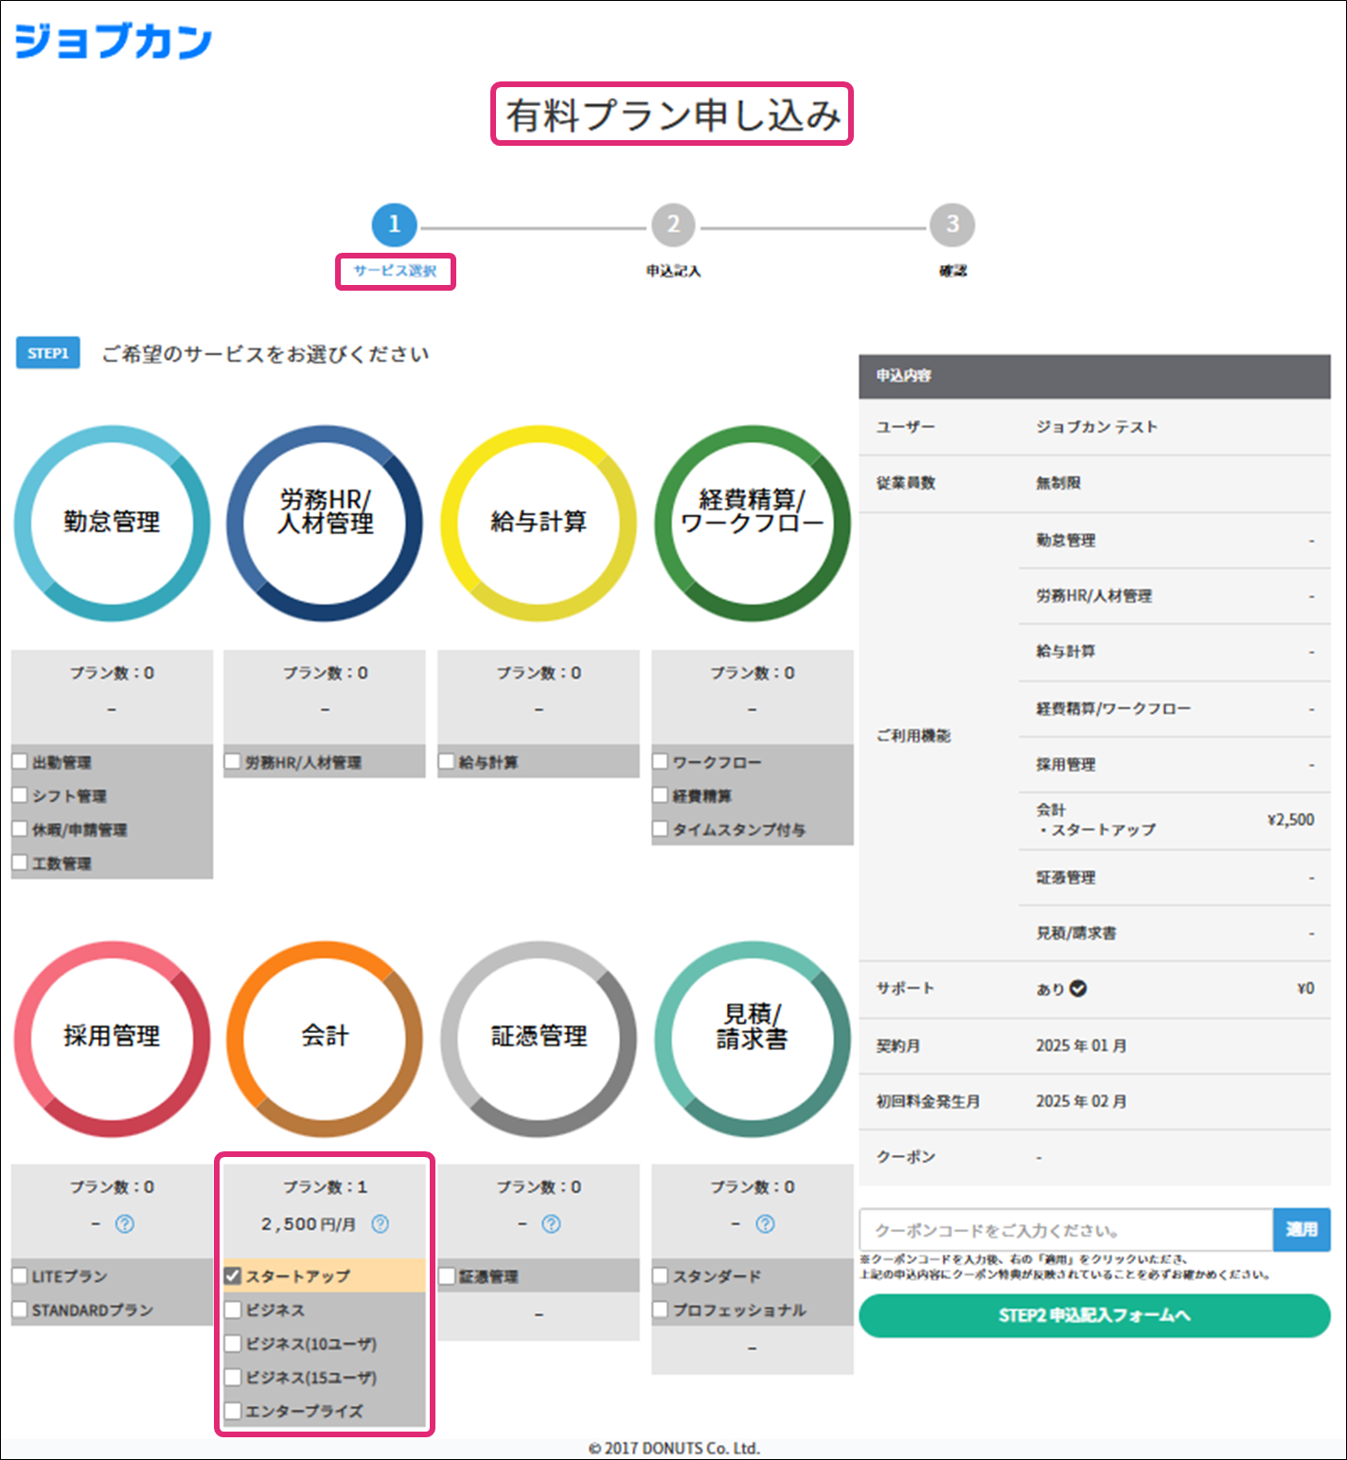
Task: Proceed with STEP2 申込記入フォームへ button
Action: [1094, 1316]
